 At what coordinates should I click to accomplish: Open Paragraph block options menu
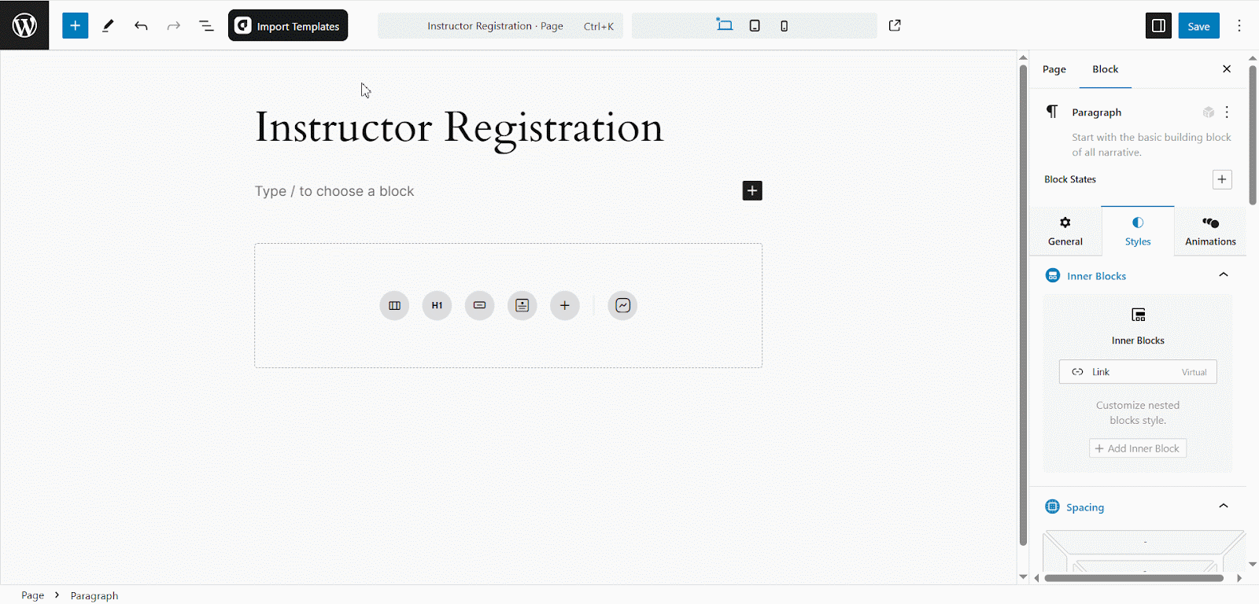[1227, 112]
